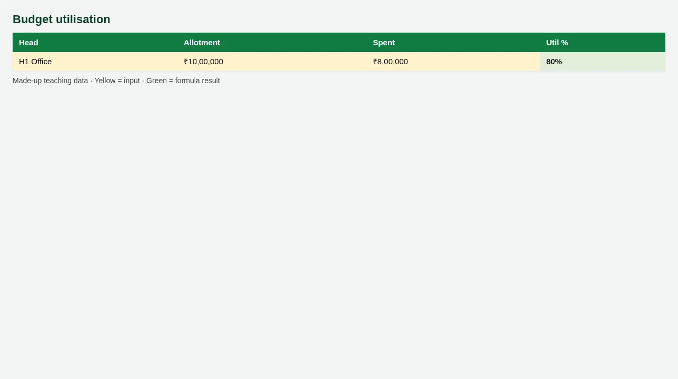
Task: Click the percent sign in the Util % header
Action: (x=565, y=43)
